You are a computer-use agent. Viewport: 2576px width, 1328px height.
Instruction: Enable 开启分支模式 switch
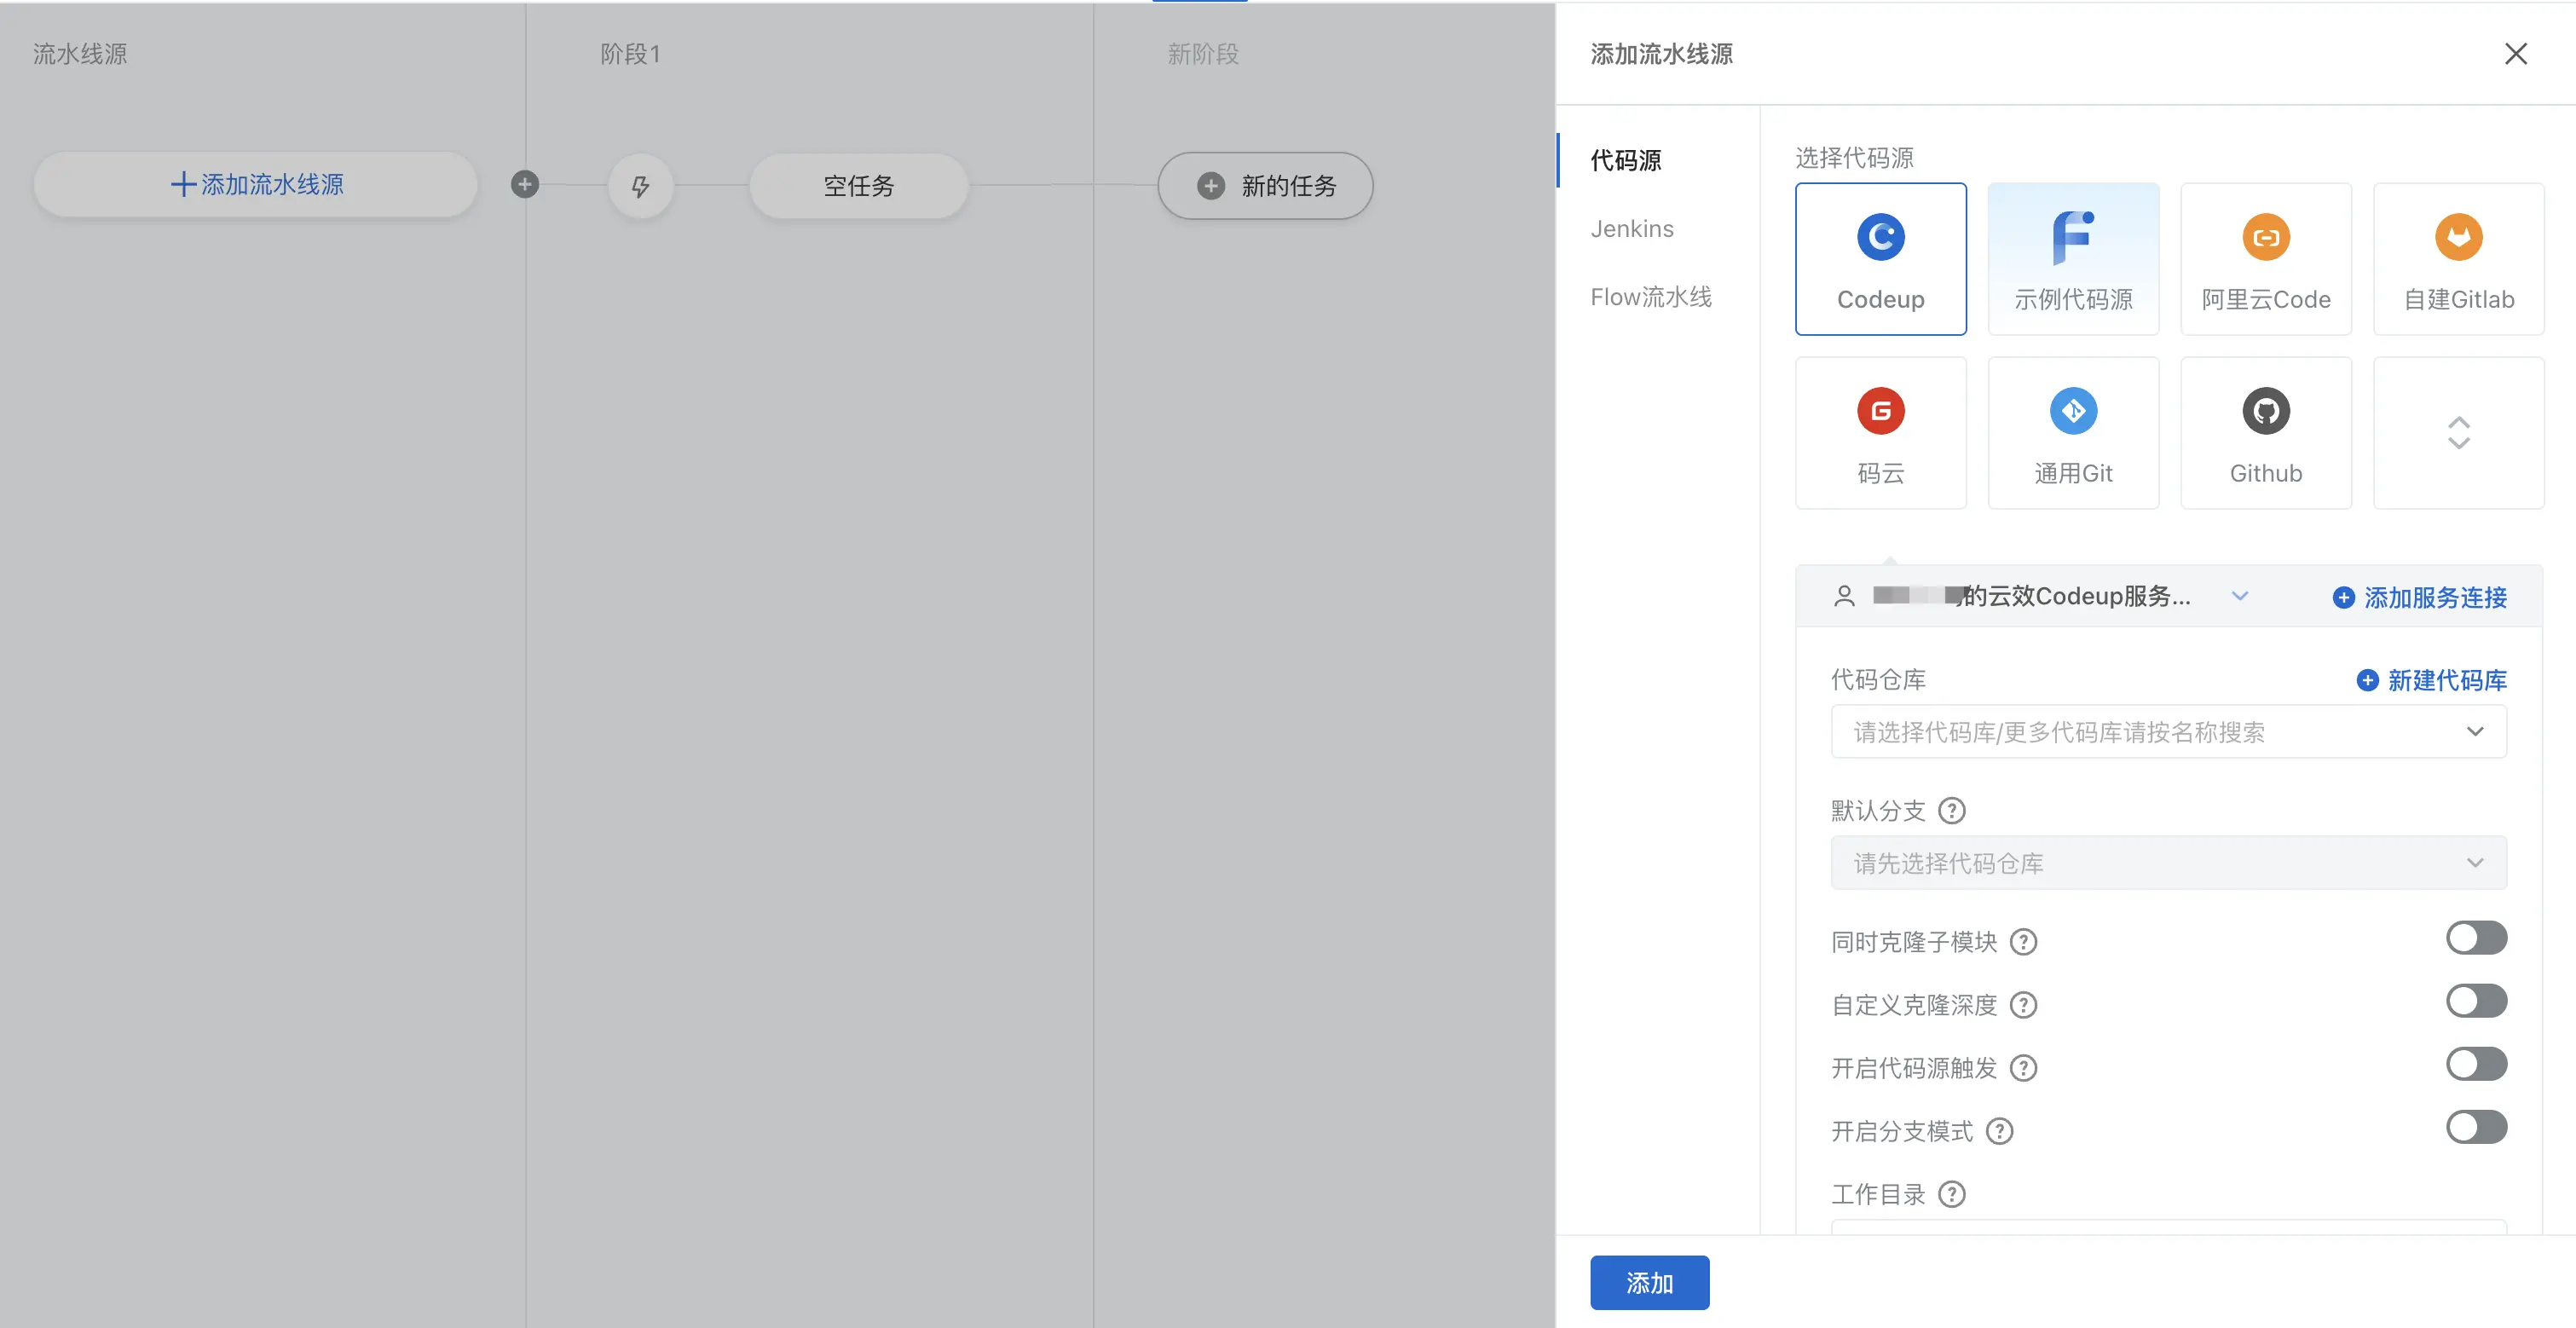pos(2476,1127)
